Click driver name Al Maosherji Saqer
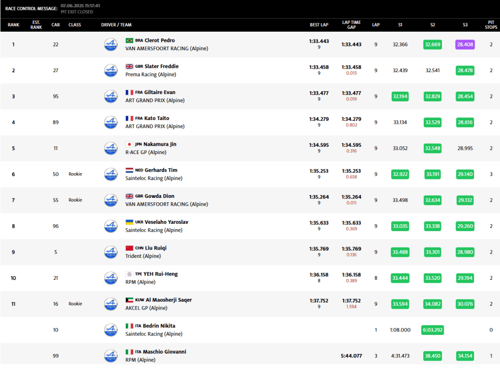The width and height of the screenshot is (500, 371). [x=169, y=300]
